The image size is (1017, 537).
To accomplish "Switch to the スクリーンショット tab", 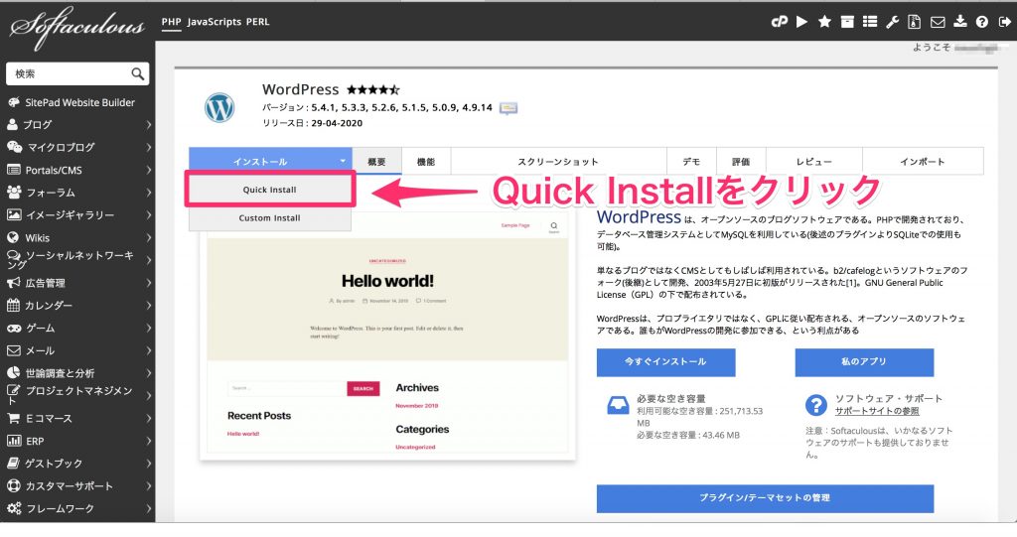I will pyautogui.click(x=557, y=161).
